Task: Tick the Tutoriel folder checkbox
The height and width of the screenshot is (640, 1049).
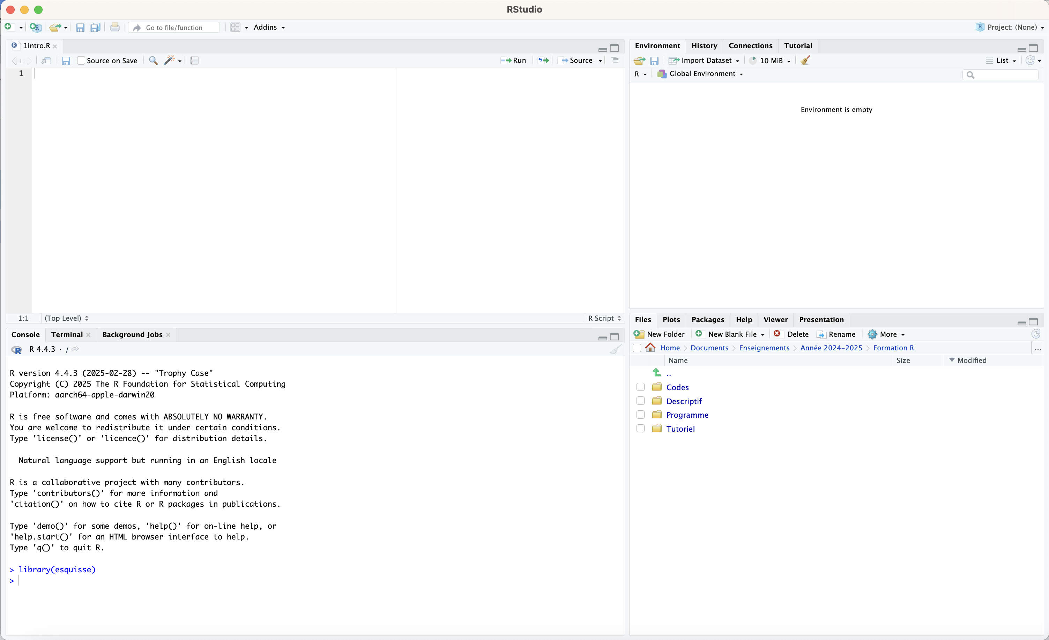Action: [x=640, y=429]
